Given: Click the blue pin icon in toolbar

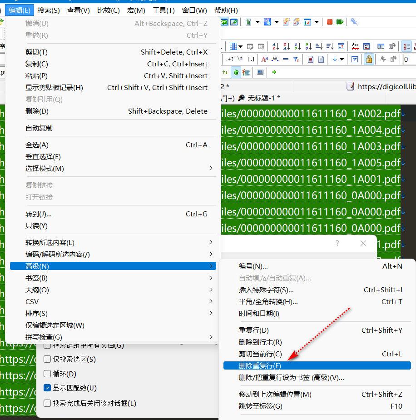Looking at the screenshot, I should pos(354,22).
